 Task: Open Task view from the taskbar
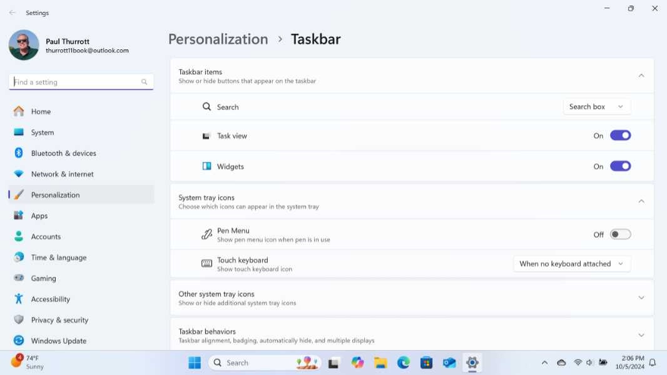coord(333,363)
